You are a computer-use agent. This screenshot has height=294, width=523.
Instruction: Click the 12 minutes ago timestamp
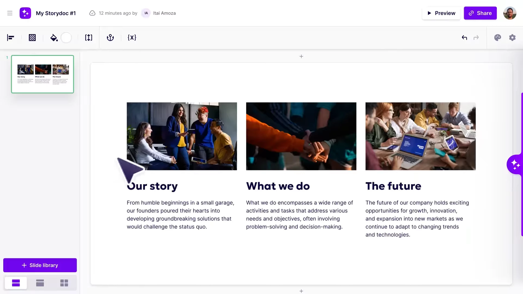point(115,13)
